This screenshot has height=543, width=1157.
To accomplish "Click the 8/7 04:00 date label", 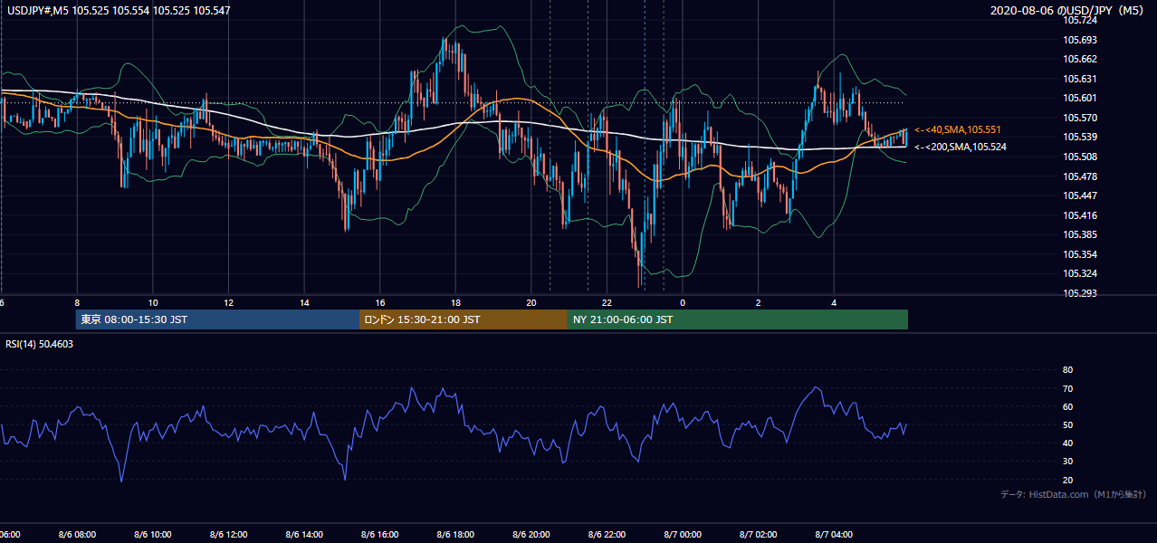I will point(835,535).
